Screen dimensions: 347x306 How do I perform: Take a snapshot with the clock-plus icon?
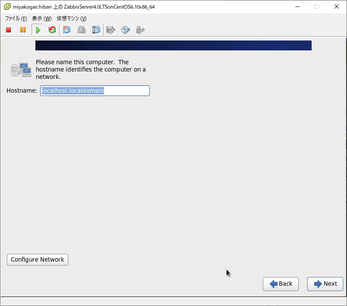[x=66, y=30]
